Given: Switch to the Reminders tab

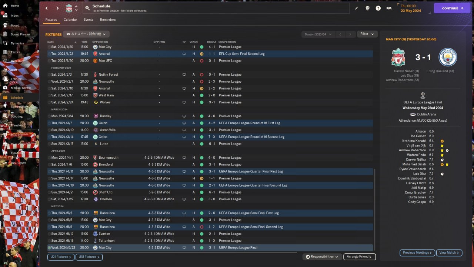Looking at the screenshot, I should [108, 20].
